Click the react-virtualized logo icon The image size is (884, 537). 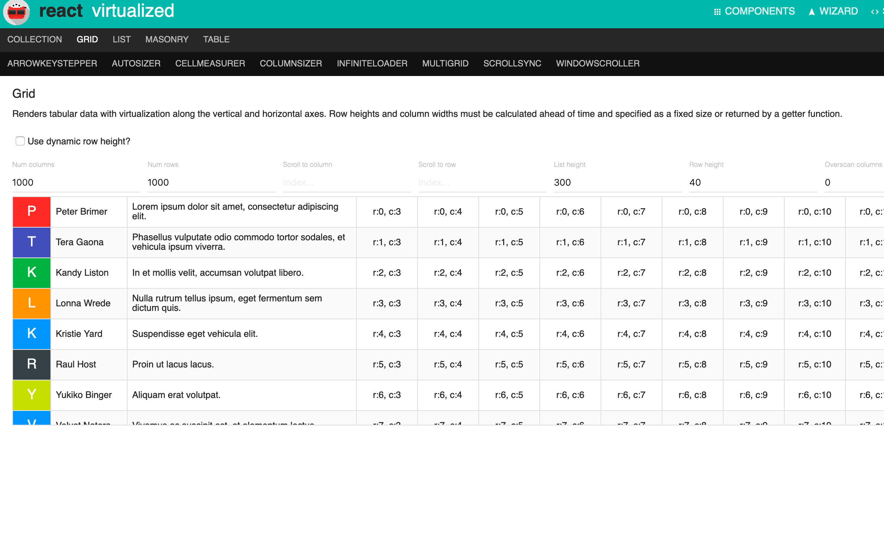(x=16, y=12)
